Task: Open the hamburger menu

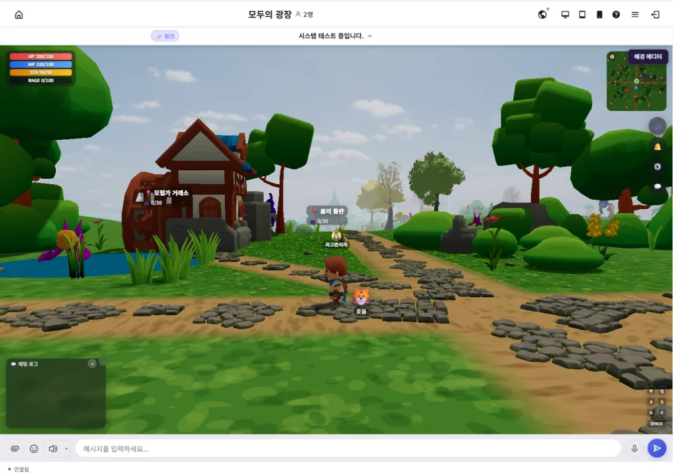Action: coord(635,15)
